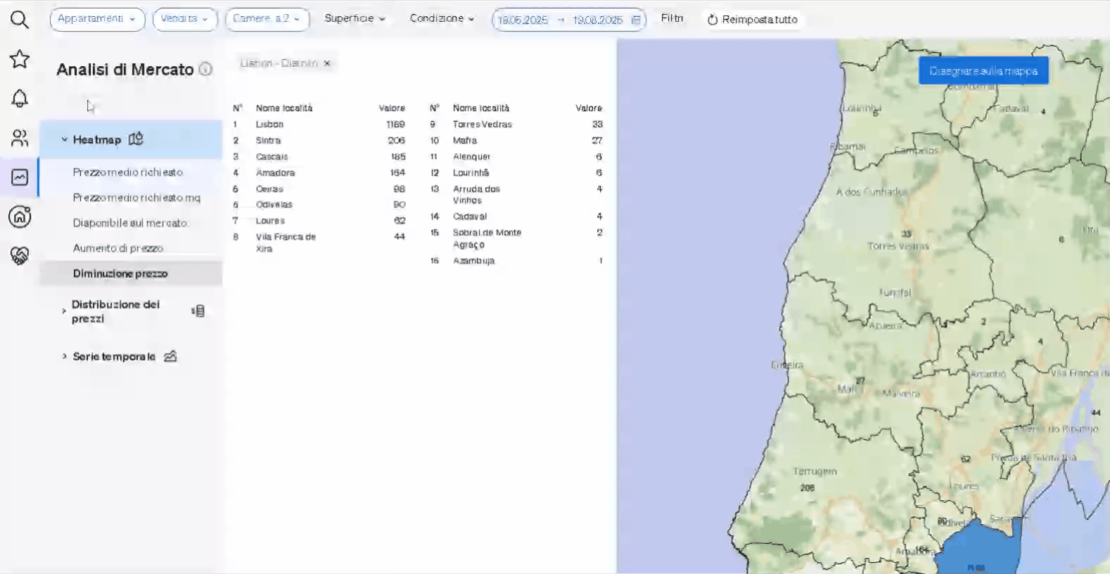The image size is (1110, 574).
Task: Click the search magnifier icon in sidebar
Action: click(20, 20)
